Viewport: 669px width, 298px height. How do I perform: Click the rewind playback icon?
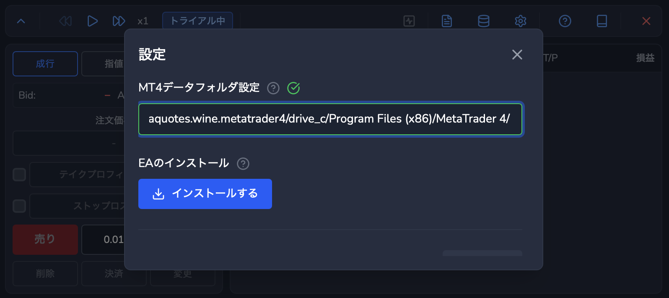point(65,21)
